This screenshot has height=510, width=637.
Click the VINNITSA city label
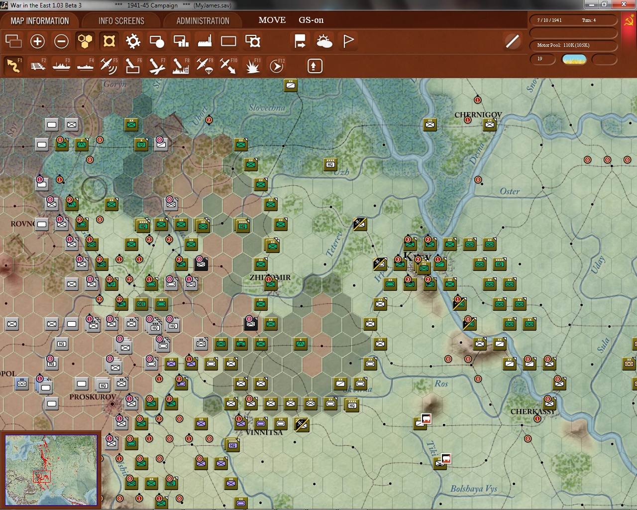pos(264,432)
